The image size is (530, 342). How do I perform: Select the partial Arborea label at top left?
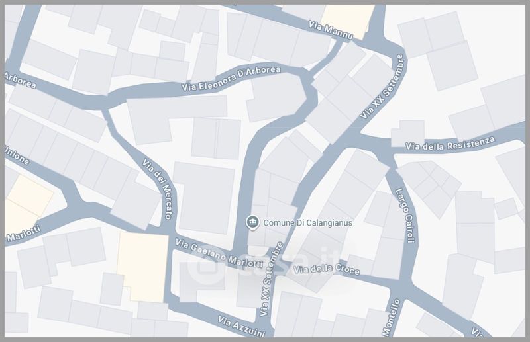pyautogui.click(x=20, y=79)
